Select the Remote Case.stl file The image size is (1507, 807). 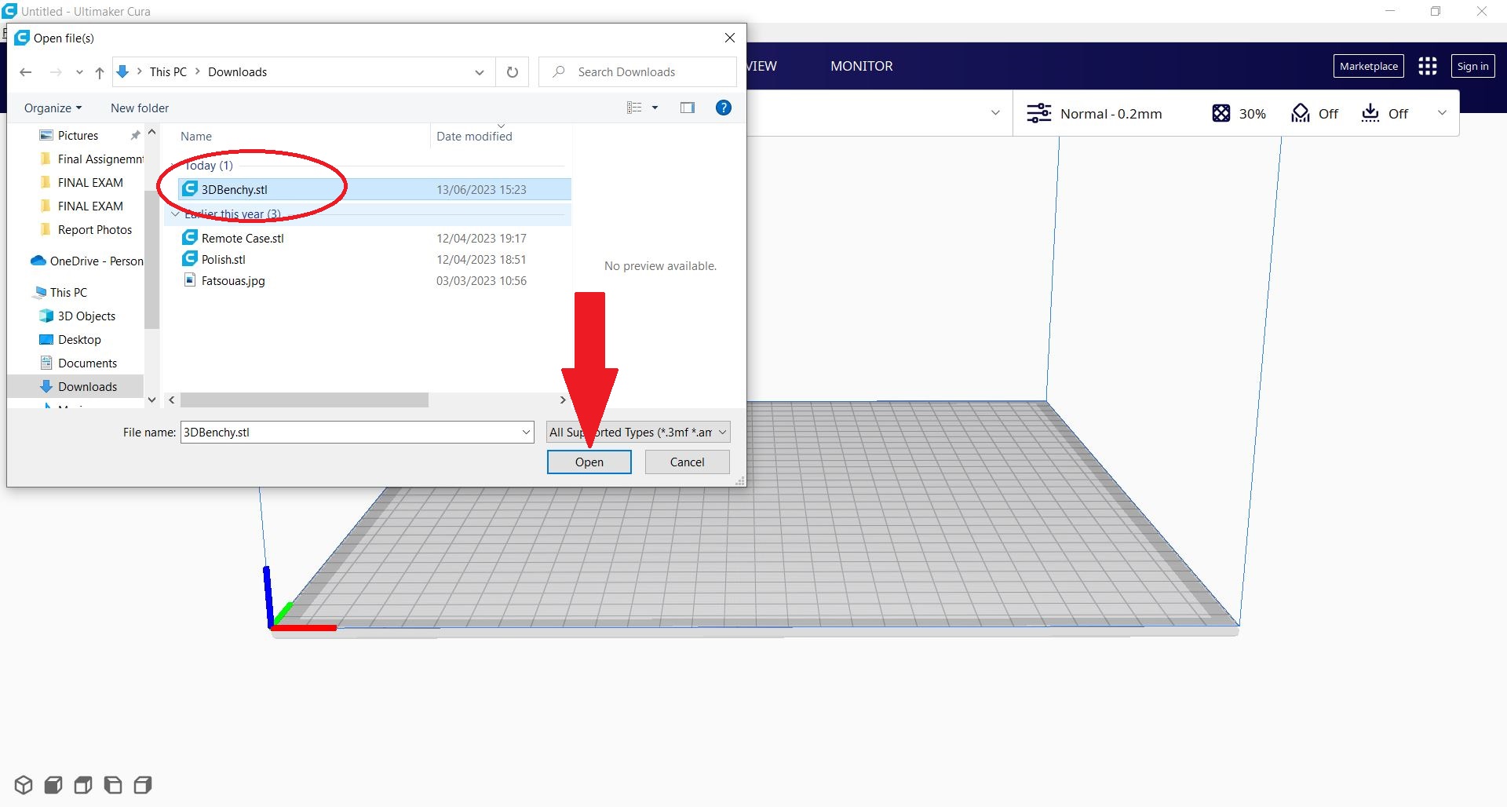(243, 239)
